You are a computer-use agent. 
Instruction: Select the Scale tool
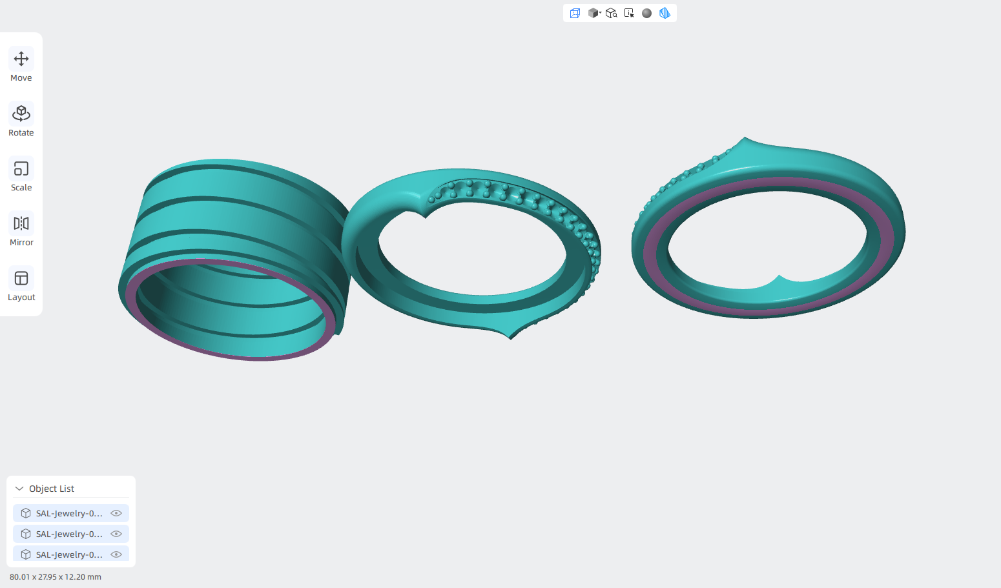click(x=21, y=175)
